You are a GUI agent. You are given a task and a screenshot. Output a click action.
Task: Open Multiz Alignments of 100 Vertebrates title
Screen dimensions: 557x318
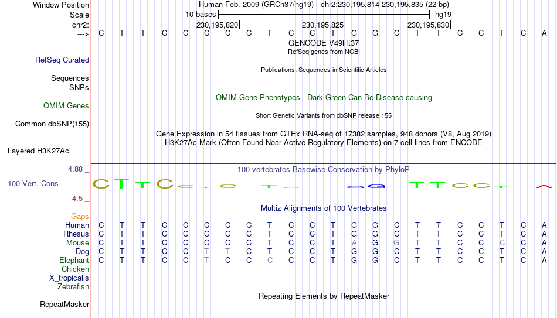pyautogui.click(x=324, y=208)
